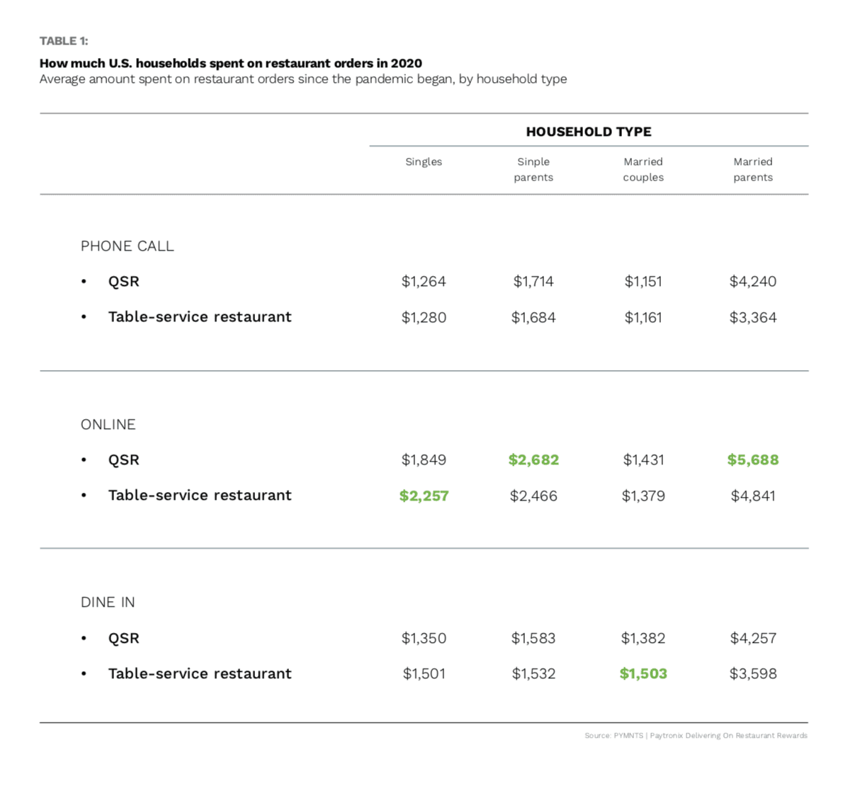The image size is (855, 805).
Task: Click the Single parents column header
Action: [533, 170]
